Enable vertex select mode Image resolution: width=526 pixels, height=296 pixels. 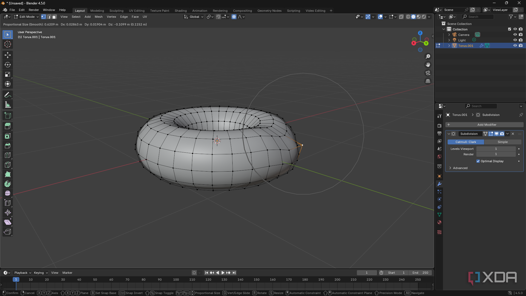[x=44, y=17]
